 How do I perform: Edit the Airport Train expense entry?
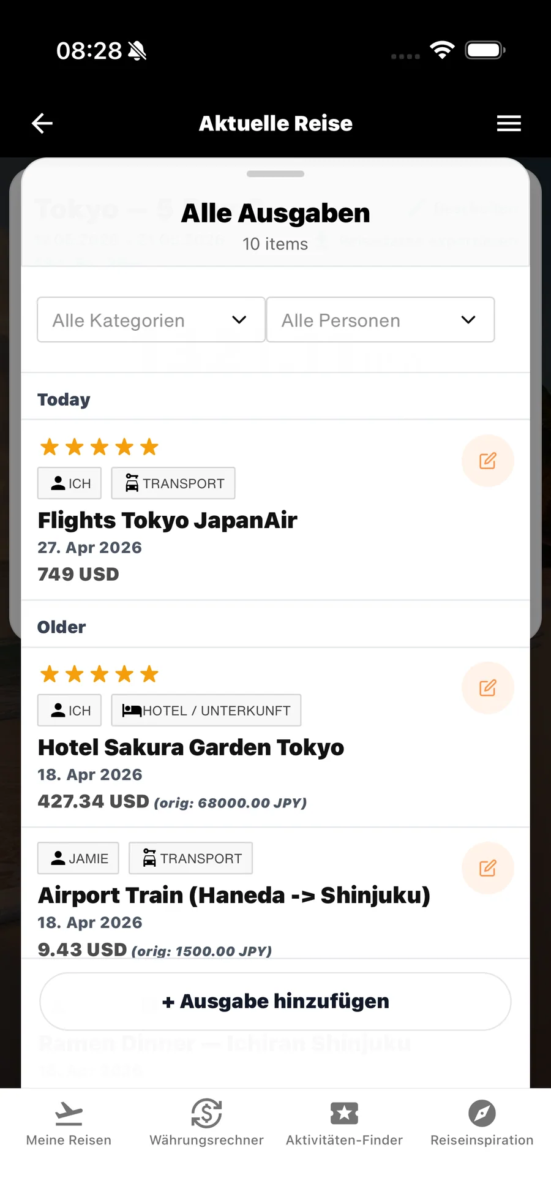point(487,868)
